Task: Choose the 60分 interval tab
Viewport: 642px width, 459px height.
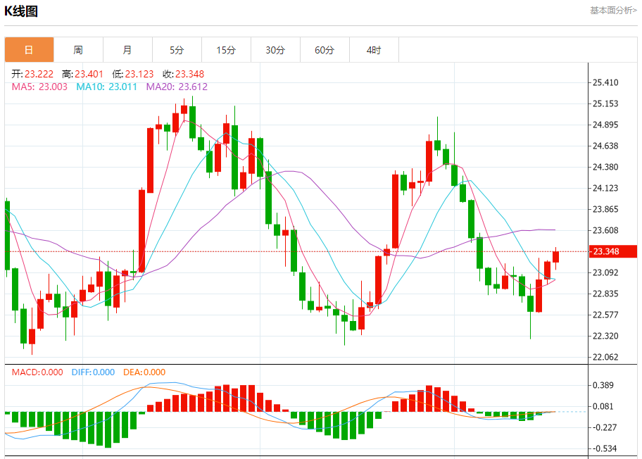Action: point(325,50)
